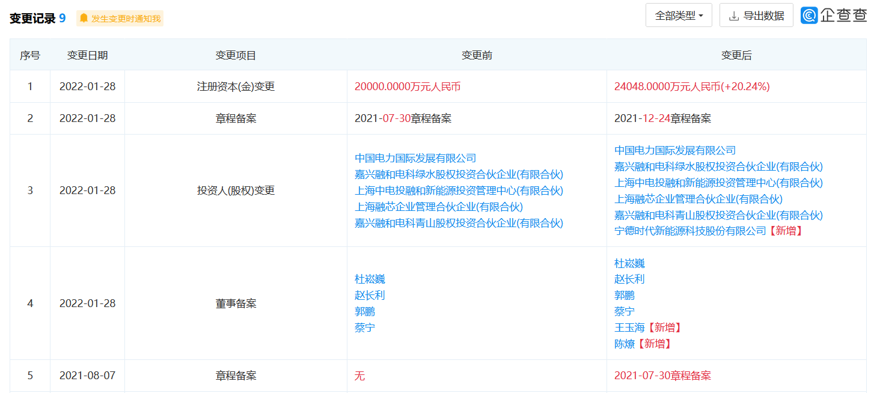Open 中国电力国际发展有限公司 in 变更后 column
874x393 pixels.
[675, 150]
